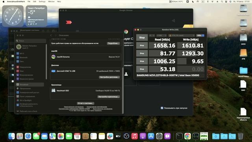Image resolution: width=252 pixels, height=142 pixels.
Task: Click the Saint Petersburg weather widget
Action: [37, 16]
